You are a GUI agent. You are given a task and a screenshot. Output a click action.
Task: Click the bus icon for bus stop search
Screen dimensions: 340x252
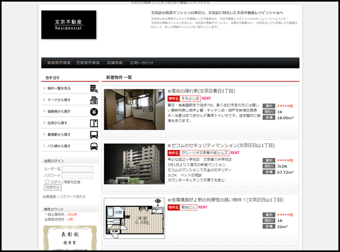click(93, 146)
